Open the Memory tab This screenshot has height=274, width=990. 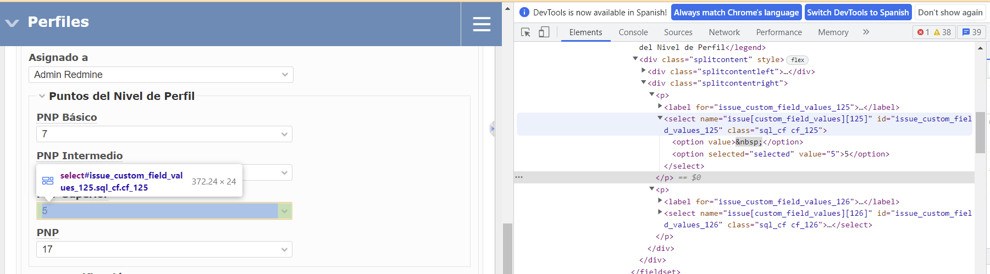833,32
